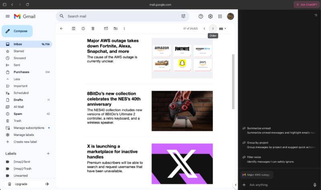Click the microphone icon in the ChatGPT panel
This screenshot has width=321, height=190.
click(315, 185)
